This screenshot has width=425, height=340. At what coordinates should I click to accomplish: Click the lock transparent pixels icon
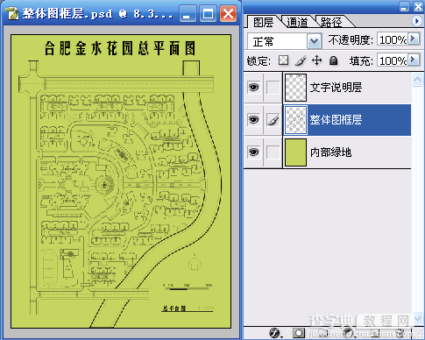point(283,60)
